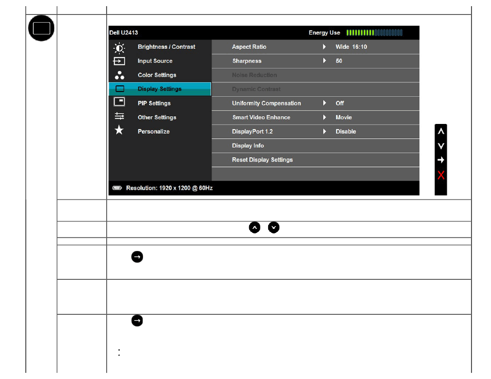
Task: Open the Display Info menu entry
Action: tap(248, 146)
